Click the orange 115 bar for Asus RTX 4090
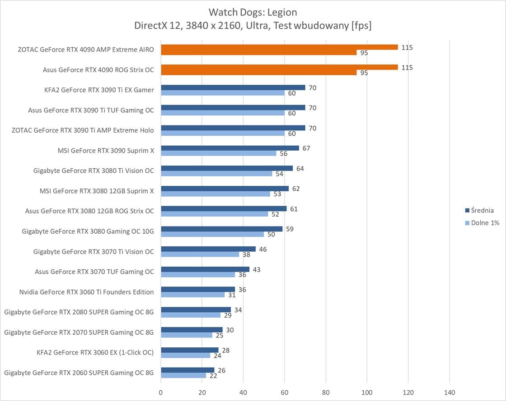 (280, 67)
